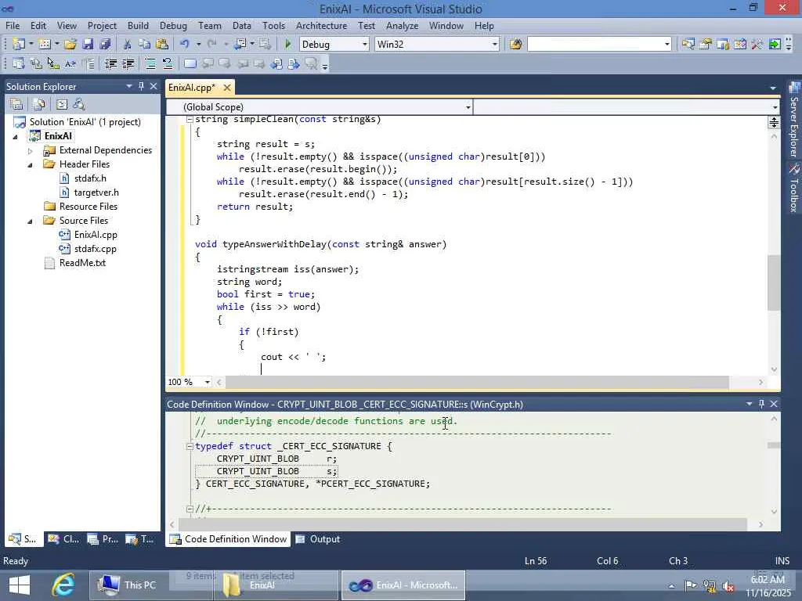This screenshot has height=601, width=802.
Task: Select stdafx.h in Header Files
Action: pos(90,178)
